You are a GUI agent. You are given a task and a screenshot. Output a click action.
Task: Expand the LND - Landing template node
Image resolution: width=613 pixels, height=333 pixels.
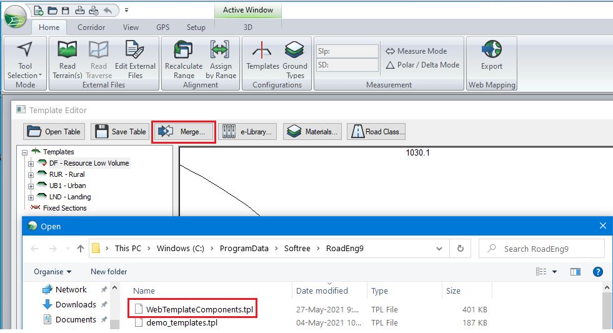pyautogui.click(x=31, y=198)
